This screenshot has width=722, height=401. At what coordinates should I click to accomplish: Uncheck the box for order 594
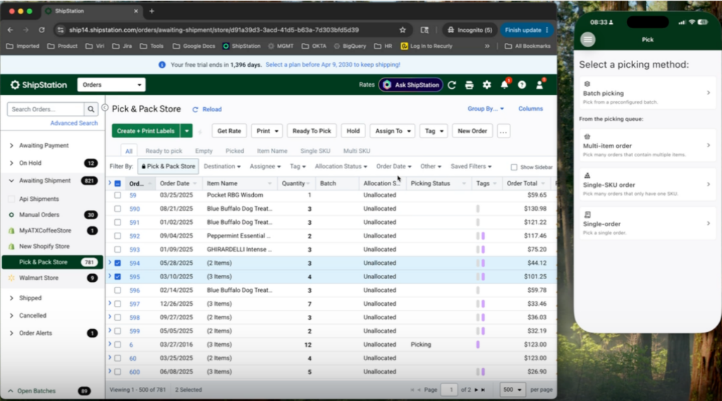118,264
